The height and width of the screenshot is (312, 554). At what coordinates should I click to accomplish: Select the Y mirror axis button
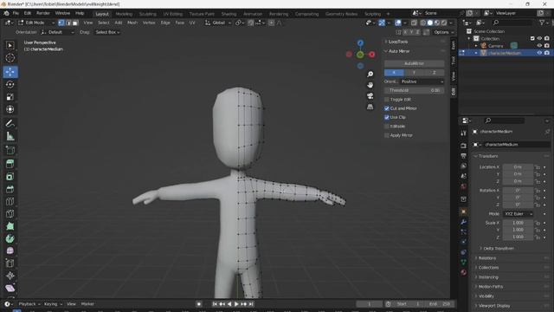click(414, 73)
